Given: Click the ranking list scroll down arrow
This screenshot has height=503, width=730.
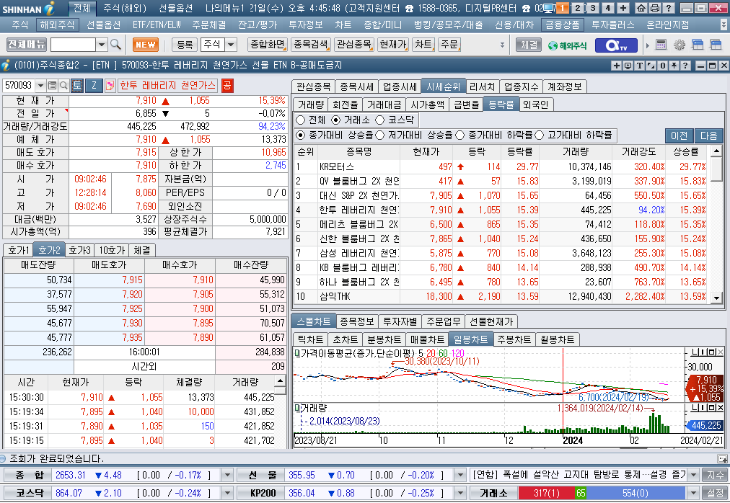Looking at the screenshot, I should [x=716, y=298].
